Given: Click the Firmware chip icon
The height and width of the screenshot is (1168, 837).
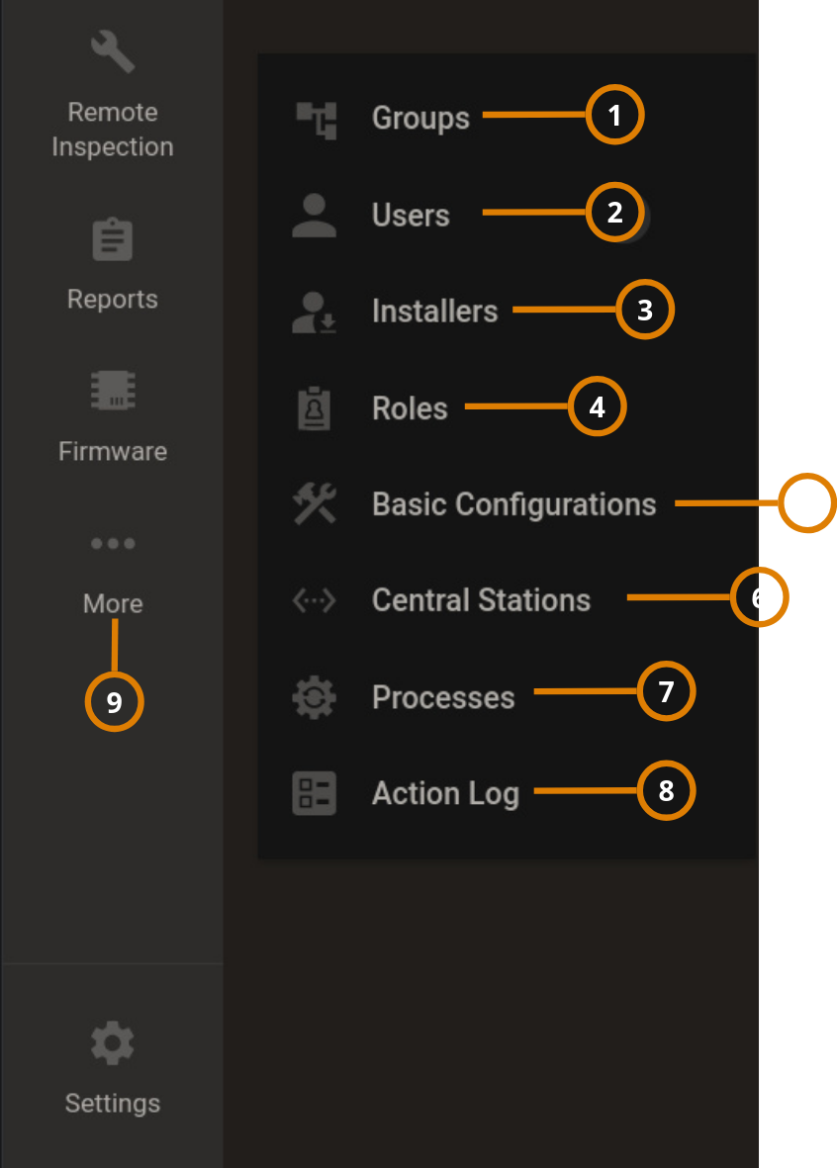Looking at the screenshot, I should (x=112, y=390).
